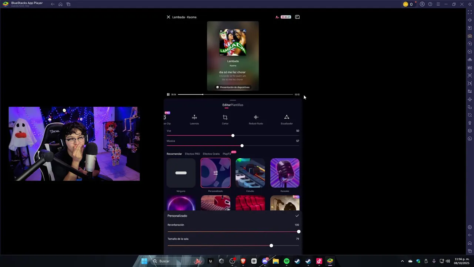Open Presentación de diapositivas
The width and height of the screenshot is (474, 267).
(233, 87)
